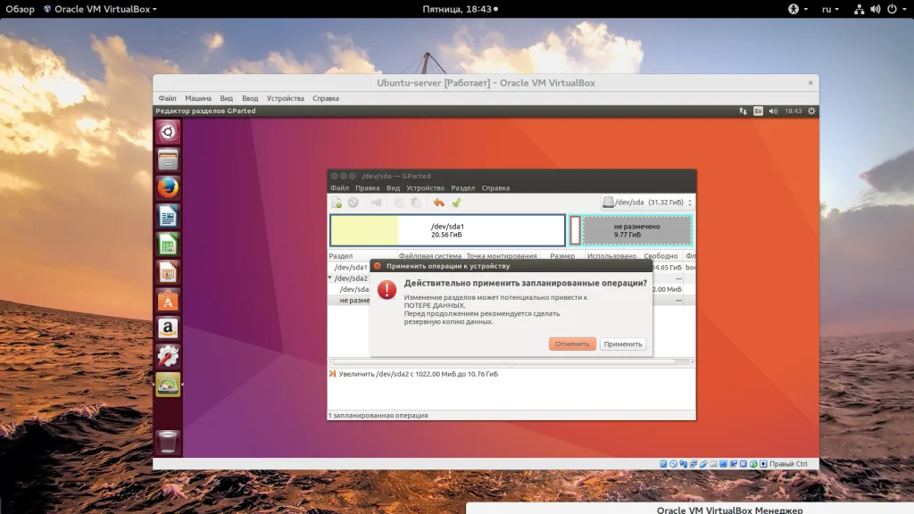Screen dimensions: 914x514
Task: Open the /dev/sda device selector dropdown
Action: point(647,203)
